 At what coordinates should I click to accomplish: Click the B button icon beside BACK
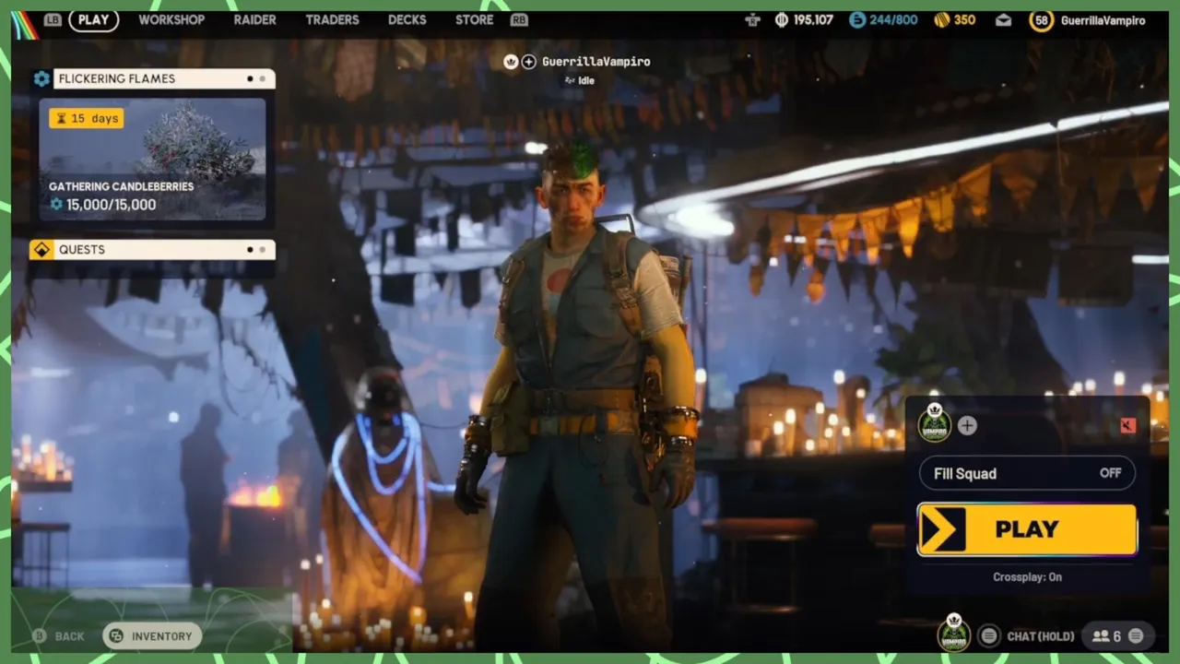coord(40,636)
